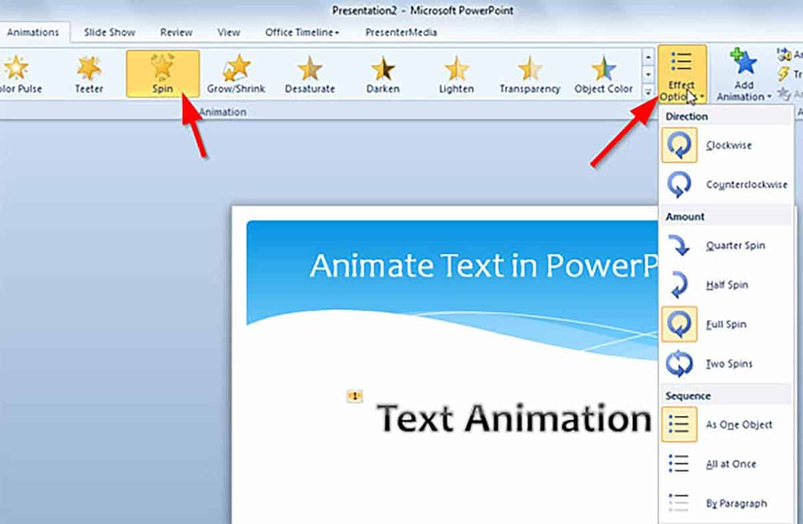This screenshot has height=524, width=803.
Task: Select Two Spins amount
Action: coord(727,364)
